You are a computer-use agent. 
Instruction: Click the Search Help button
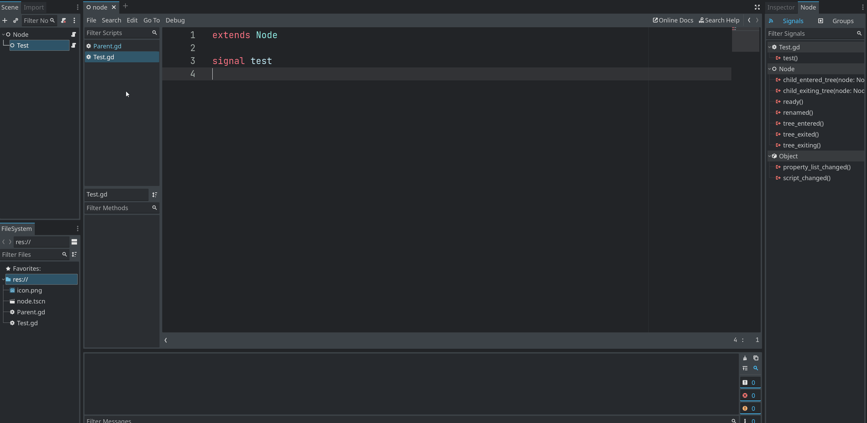pyautogui.click(x=719, y=20)
